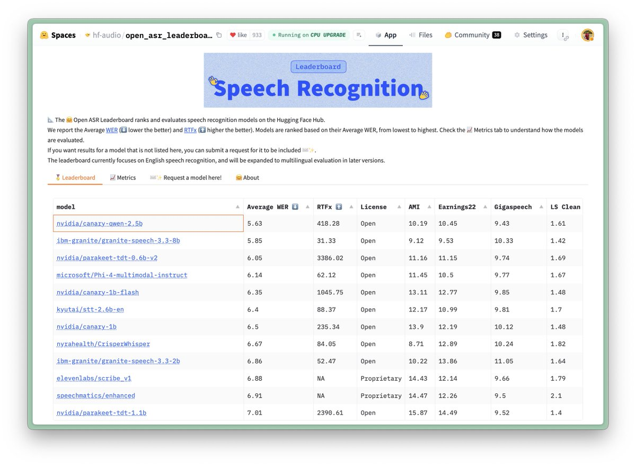The height and width of the screenshot is (466, 636).
Task: Select the Average WER cell 5.63
Action: (279, 223)
